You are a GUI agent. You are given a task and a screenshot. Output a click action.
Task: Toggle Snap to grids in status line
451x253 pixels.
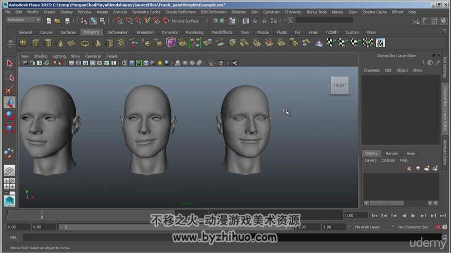(x=120, y=20)
